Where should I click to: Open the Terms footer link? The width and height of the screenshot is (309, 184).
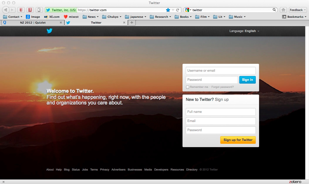(94, 170)
